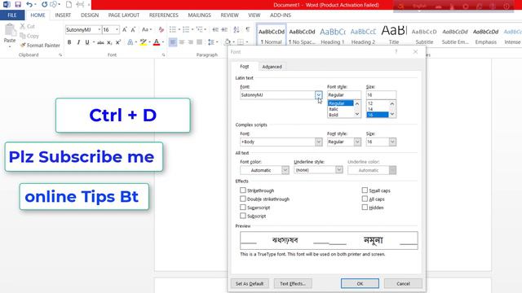Screen dimensions: 522x293
Task: Click the Font Color letter A icon
Action: 157,42
